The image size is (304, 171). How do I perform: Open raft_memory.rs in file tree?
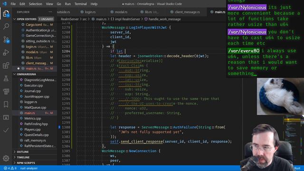point(35,141)
